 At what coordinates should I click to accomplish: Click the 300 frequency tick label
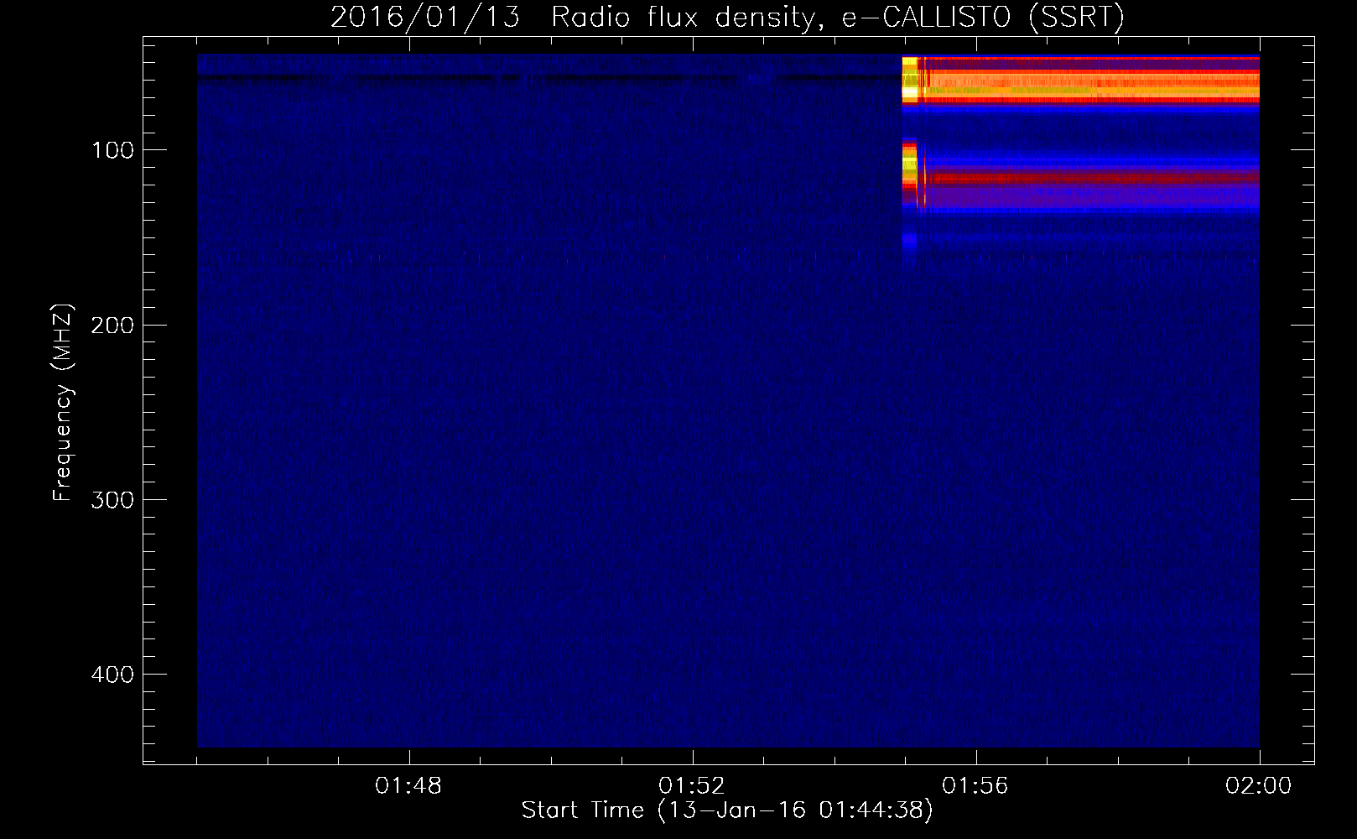112,500
